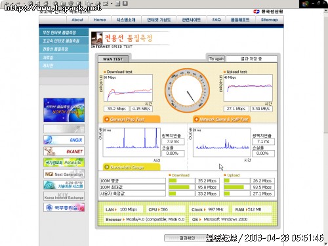Open the NGI Next Generation banner
The width and height of the screenshot is (328, 246).
tap(64, 174)
